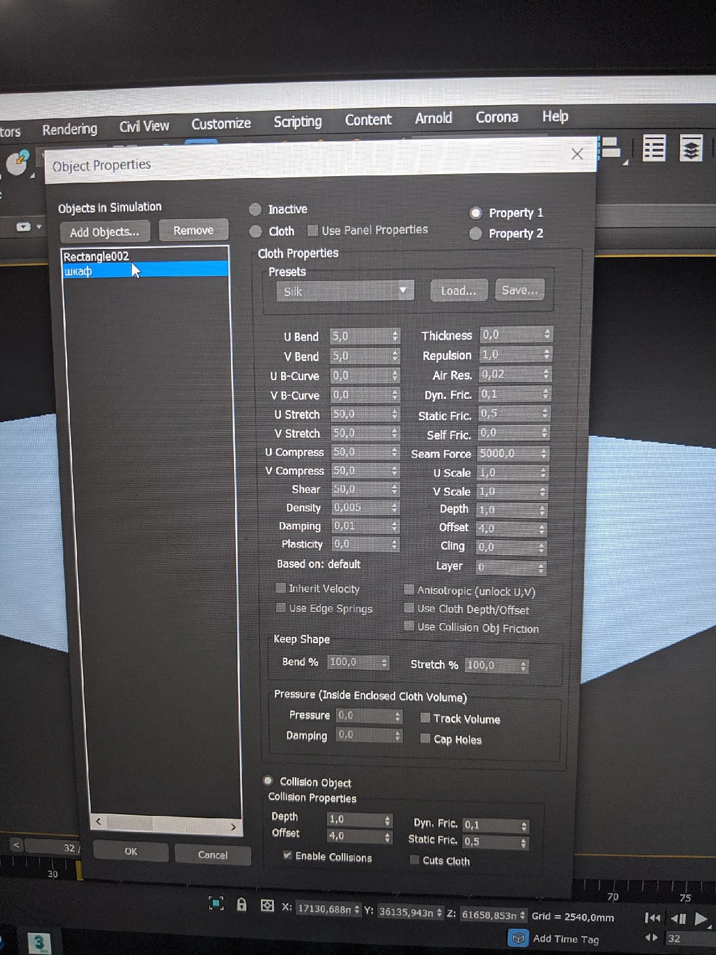Open the Scripting menu
This screenshot has height=955, width=716.
tap(297, 121)
